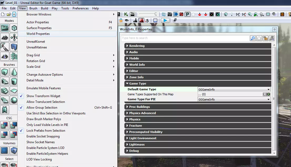Open UnrealKismet via the green K toolbar icon
The width and height of the screenshot is (291, 167).
pyautogui.click(x=126, y=14)
